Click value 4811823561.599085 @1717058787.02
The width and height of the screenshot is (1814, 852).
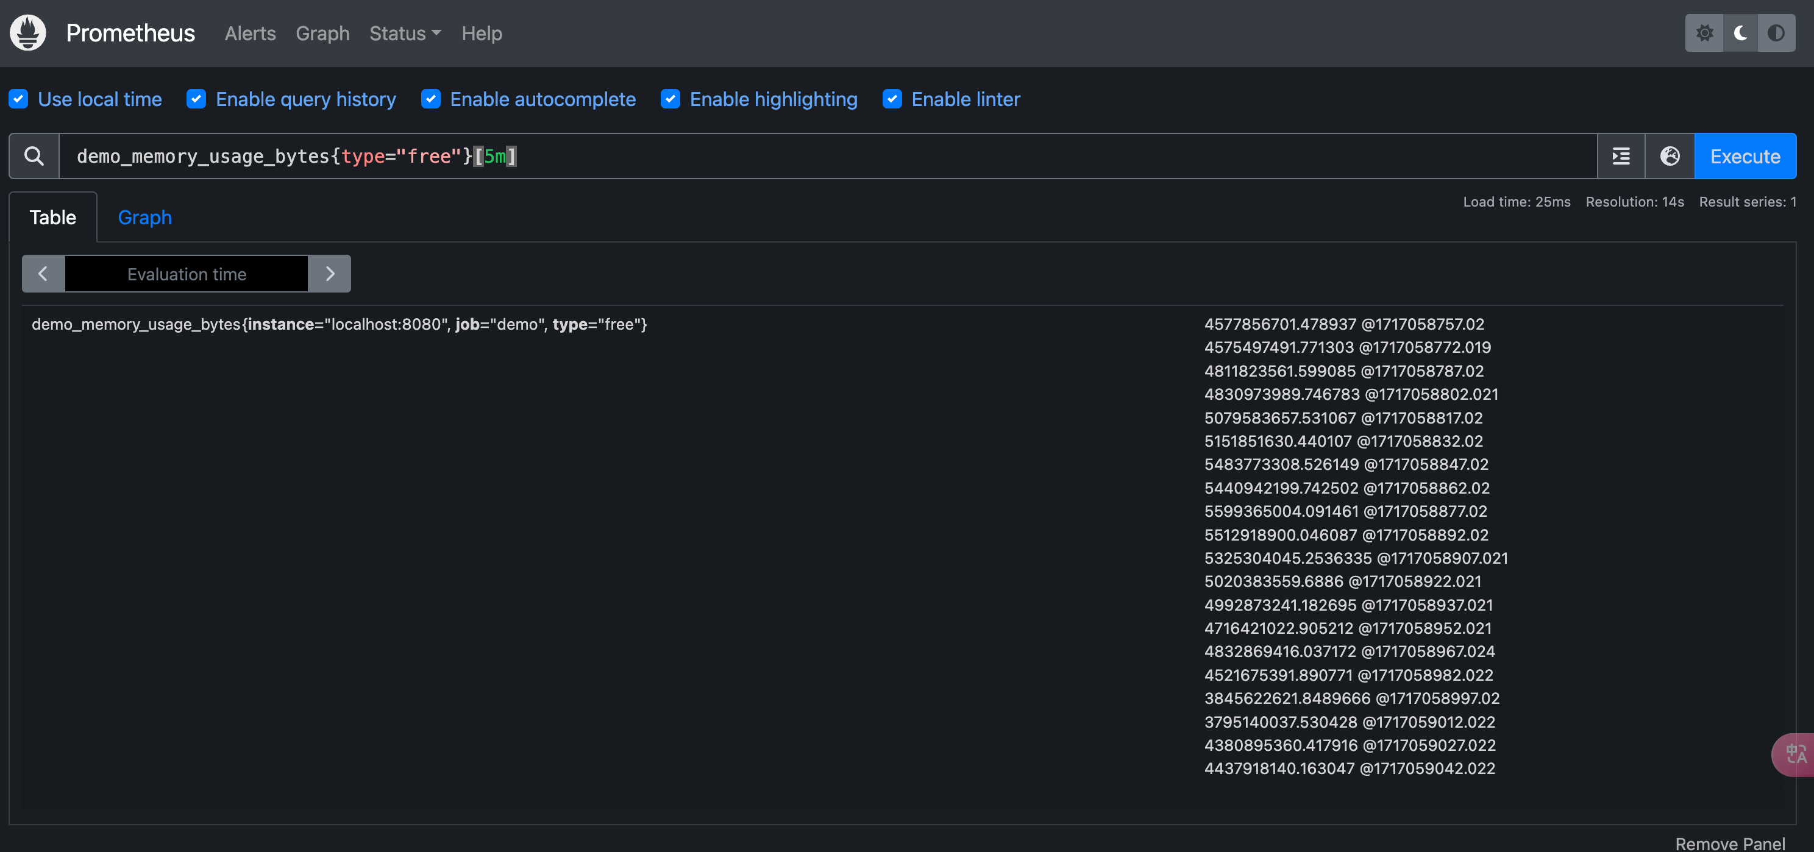point(1343,371)
